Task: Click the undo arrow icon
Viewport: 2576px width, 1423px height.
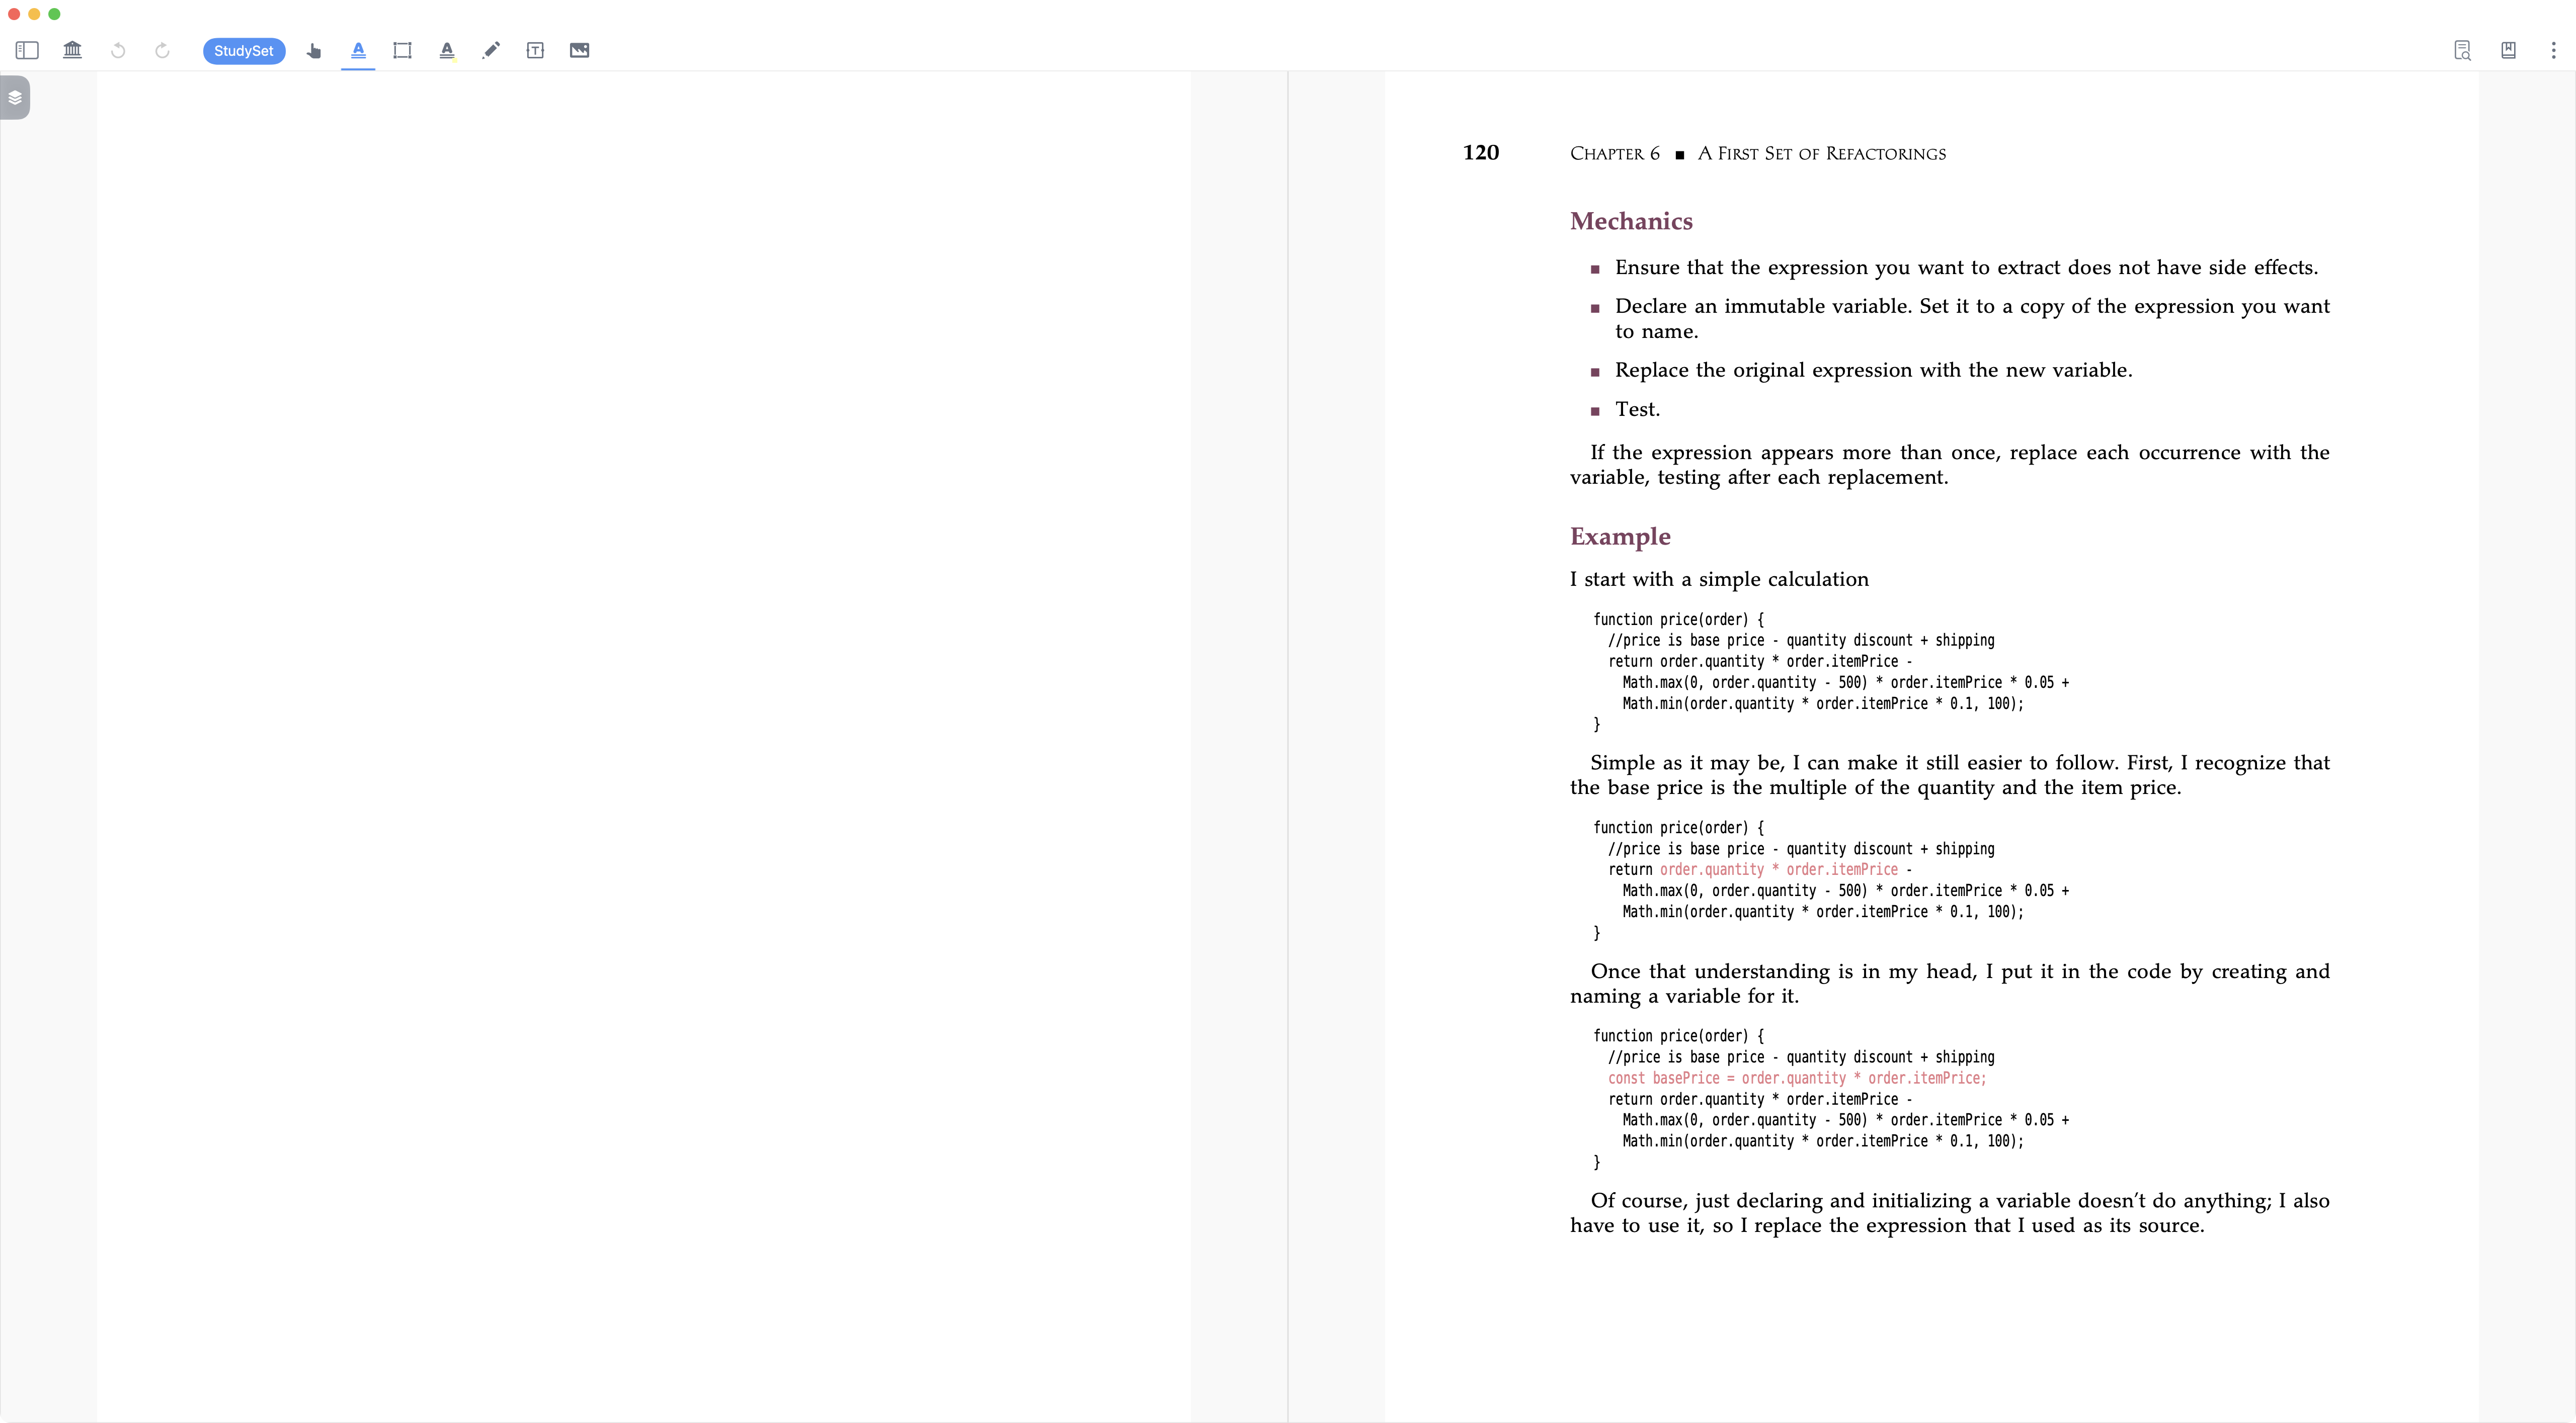Action: pos(118,50)
